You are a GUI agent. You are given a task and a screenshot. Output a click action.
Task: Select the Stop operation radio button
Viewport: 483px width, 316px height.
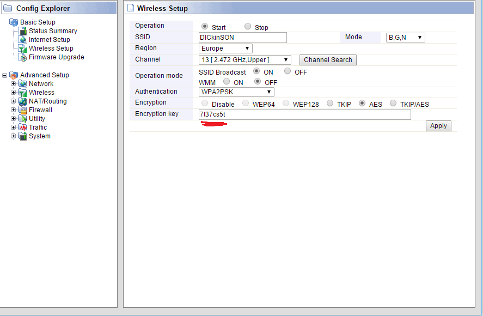pos(248,27)
